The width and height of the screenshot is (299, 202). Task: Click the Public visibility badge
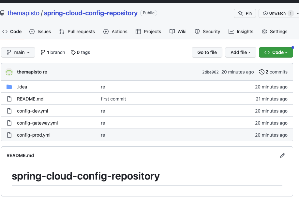click(149, 13)
